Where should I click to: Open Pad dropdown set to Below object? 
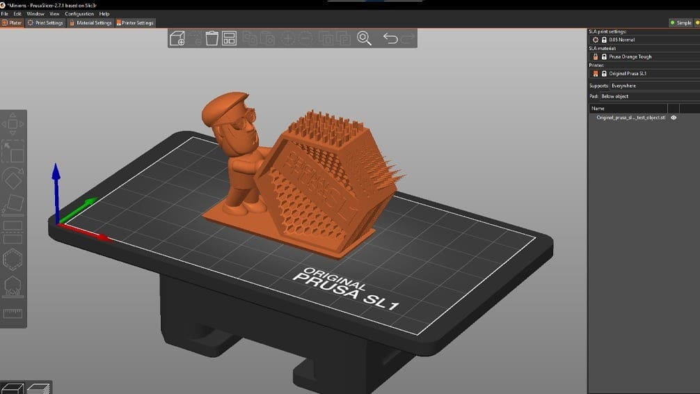(x=650, y=97)
